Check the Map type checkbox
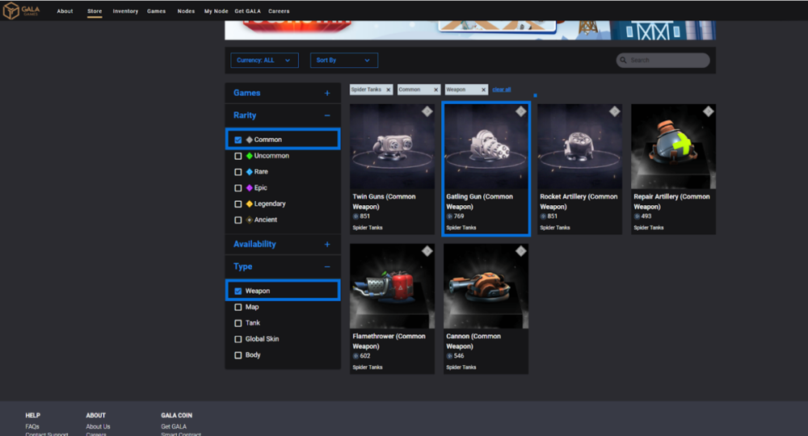The image size is (808, 436). pyautogui.click(x=238, y=307)
